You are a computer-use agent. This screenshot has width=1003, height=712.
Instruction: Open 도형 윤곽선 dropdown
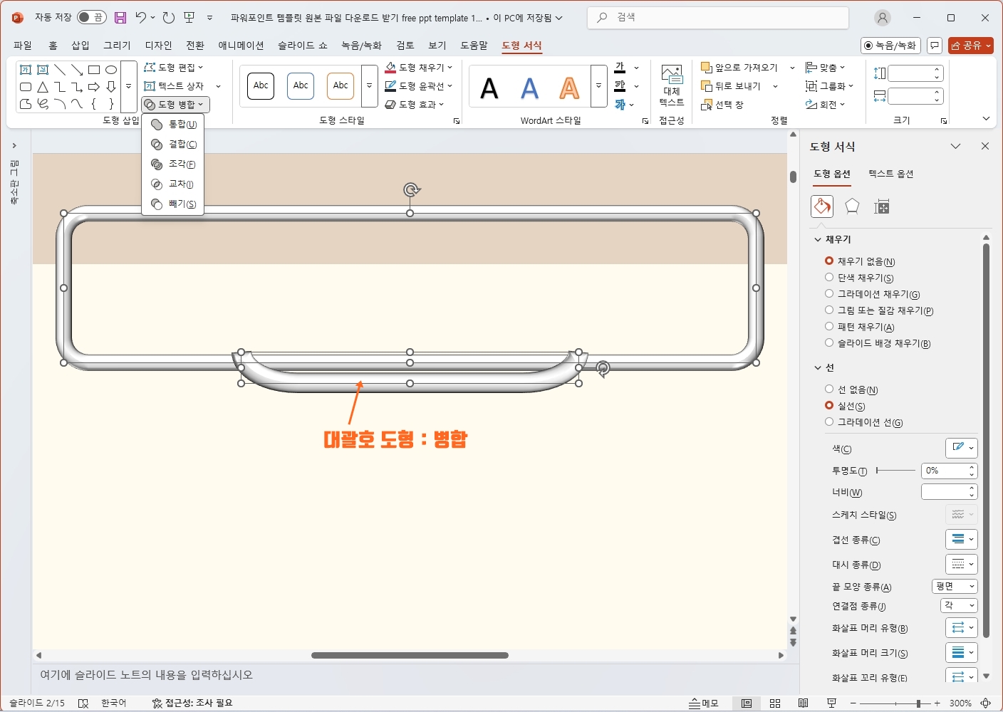point(419,86)
